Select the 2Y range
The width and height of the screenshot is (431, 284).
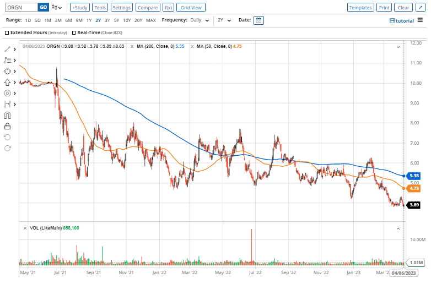pos(98,20)
